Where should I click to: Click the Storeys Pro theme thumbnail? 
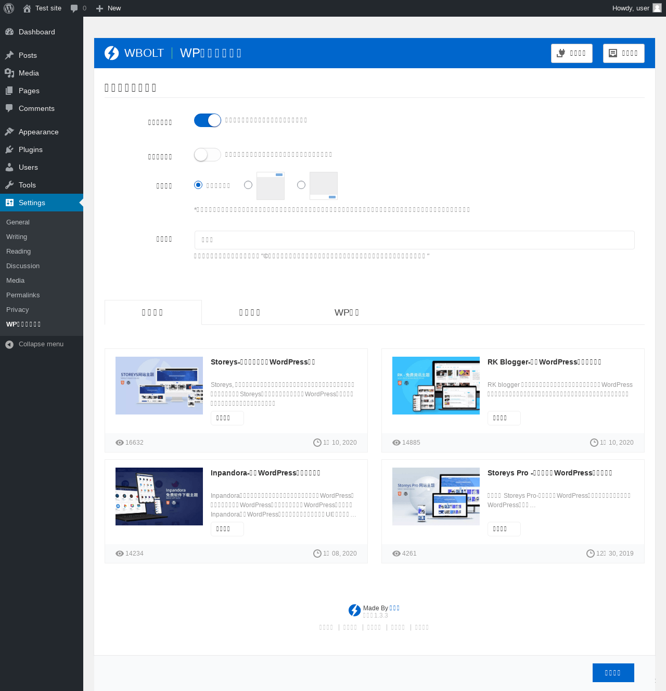[436, 496]
